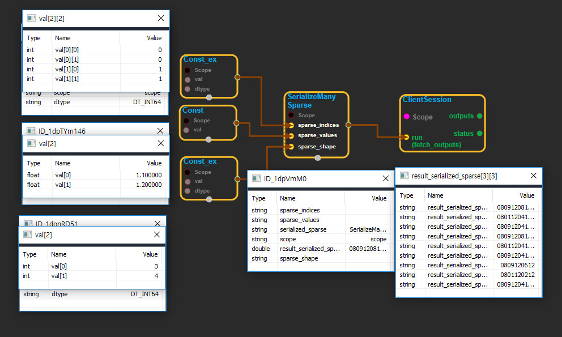The width and height of the screenshot is (562, 337).
Task: Click the sparse_values input port
Action: pos(291,136)
